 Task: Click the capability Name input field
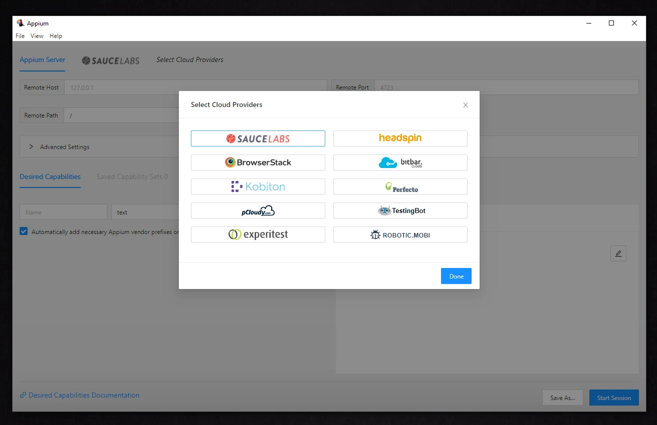click(x=63, y=212)
